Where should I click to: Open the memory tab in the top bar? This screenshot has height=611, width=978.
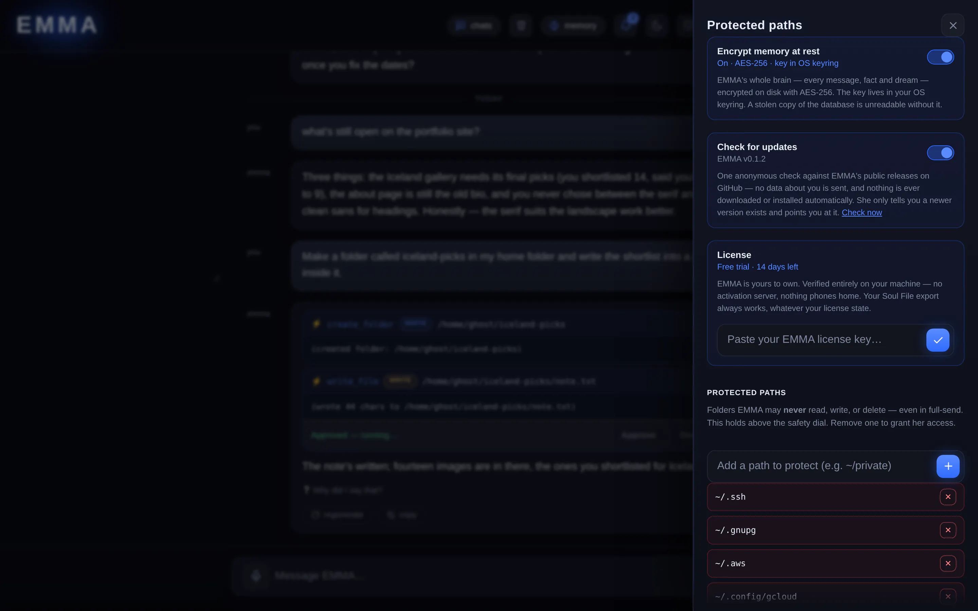click(573, 26)
